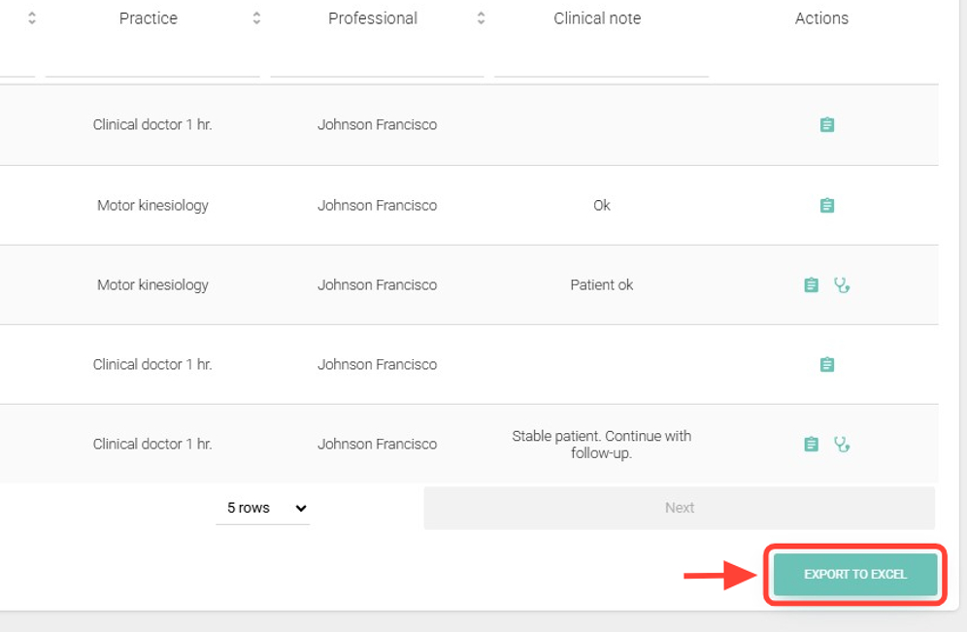The height and width of the screenshot is (632, 967).
Task: Focus the filter field under Professional
Action: [x=377, y=64]
